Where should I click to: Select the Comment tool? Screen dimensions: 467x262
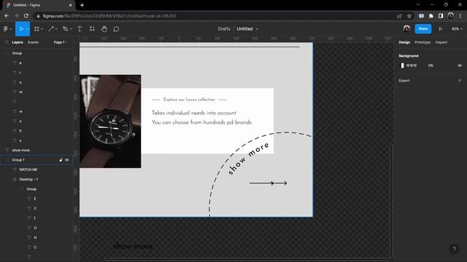[116, 29]
